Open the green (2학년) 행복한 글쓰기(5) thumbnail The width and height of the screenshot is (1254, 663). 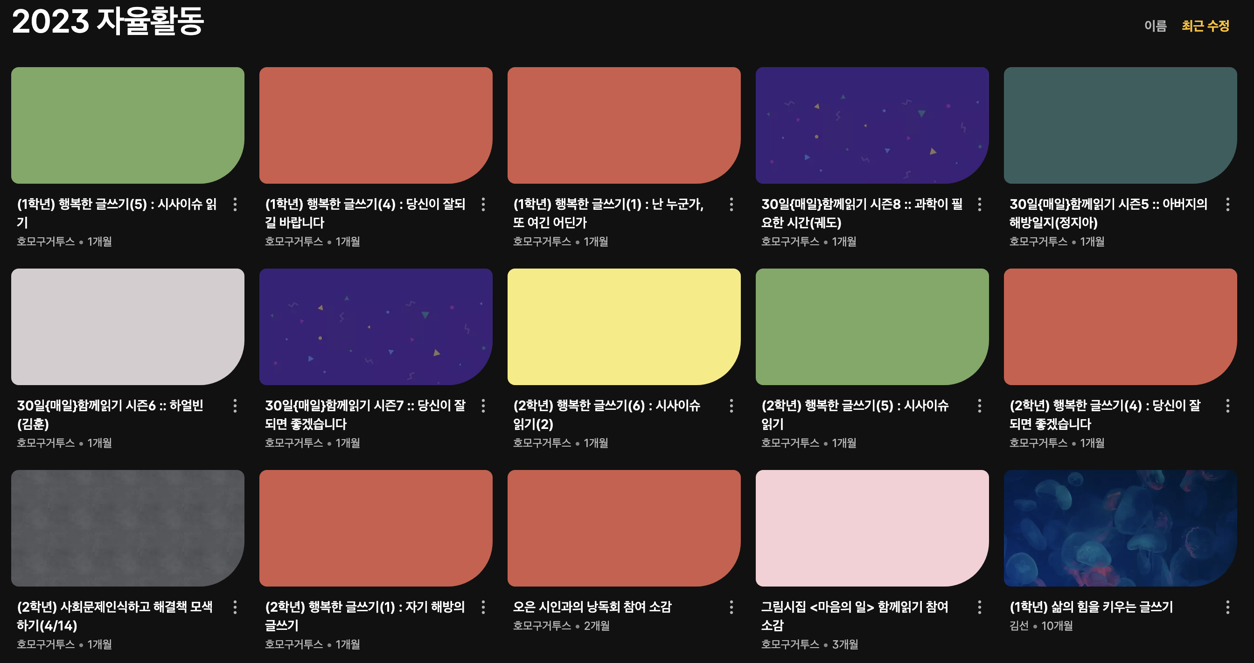871,326
